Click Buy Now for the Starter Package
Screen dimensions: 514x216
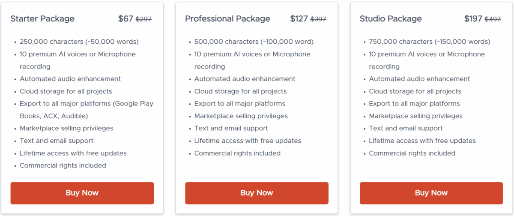(x=82, y=193)
